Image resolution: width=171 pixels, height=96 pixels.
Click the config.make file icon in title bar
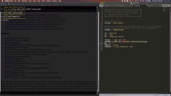pos(131,3)
